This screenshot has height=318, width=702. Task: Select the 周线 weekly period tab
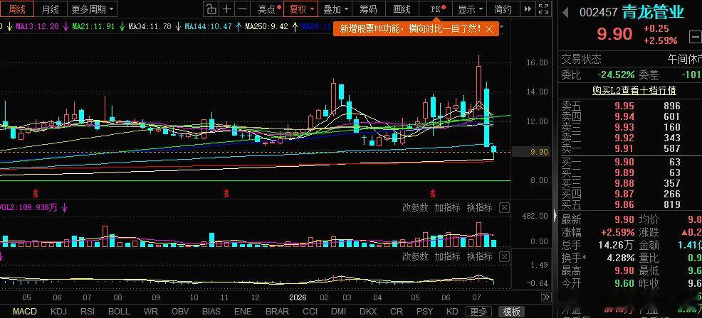coord(18,9)
